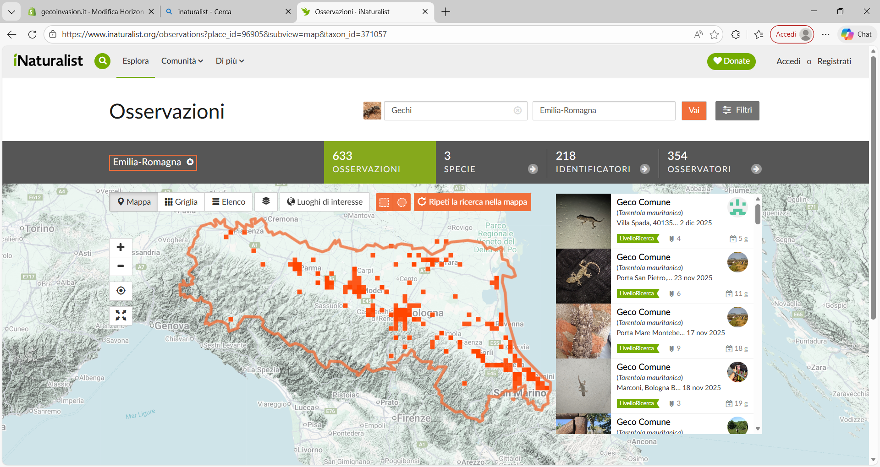Zoom in on the map
This screenshot has height=467, width=880.
(x=121, y=247)
